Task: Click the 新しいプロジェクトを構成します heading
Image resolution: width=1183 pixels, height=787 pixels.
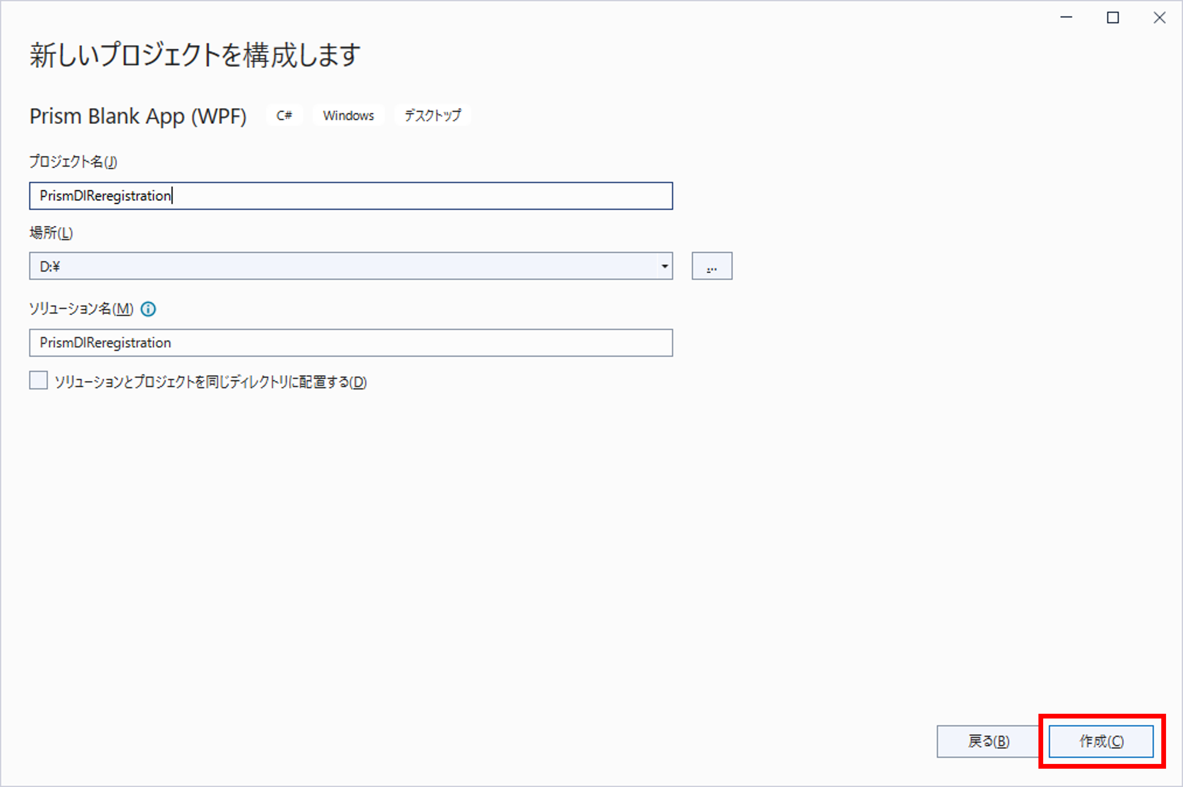Action: point(195,55)
